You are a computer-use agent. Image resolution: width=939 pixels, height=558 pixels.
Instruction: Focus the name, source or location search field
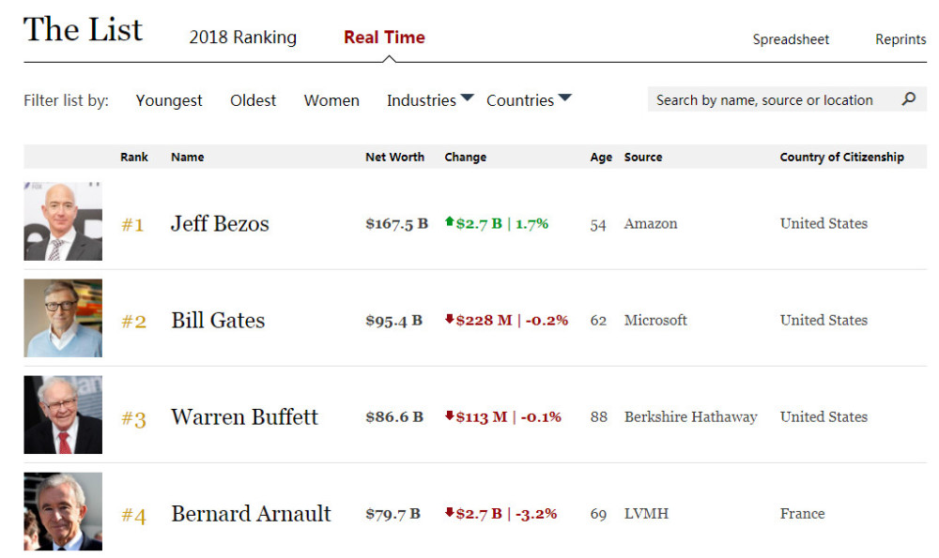tap(764, 100)
